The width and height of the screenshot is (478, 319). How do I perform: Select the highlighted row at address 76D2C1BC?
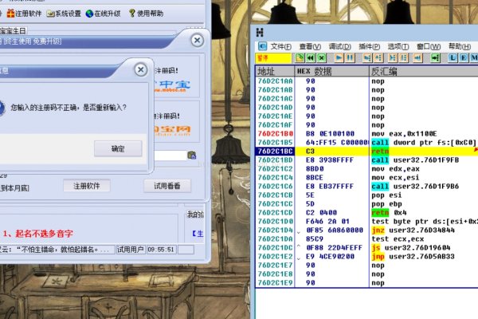[366, 151]
